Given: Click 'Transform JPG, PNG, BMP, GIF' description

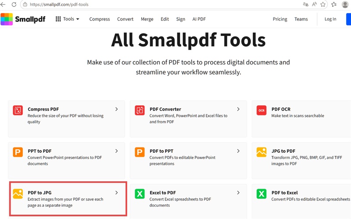Looking at the screenshot, I should pos(307,161).
